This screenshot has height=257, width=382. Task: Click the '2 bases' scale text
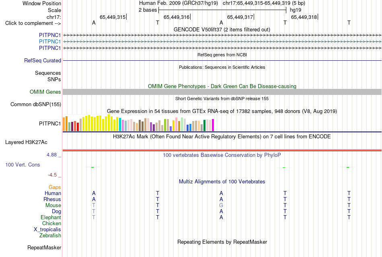tap(148, 10)
